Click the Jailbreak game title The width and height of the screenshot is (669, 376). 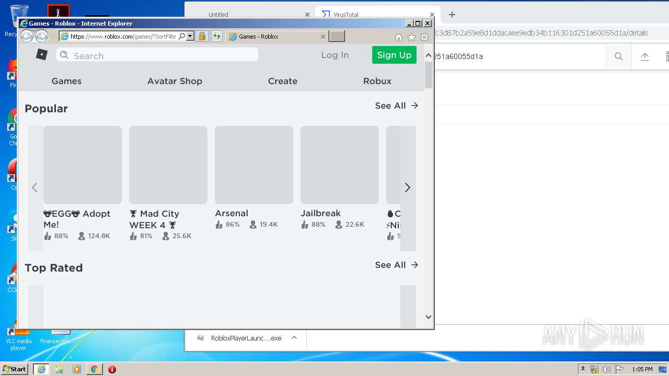(x=320, y=213)
